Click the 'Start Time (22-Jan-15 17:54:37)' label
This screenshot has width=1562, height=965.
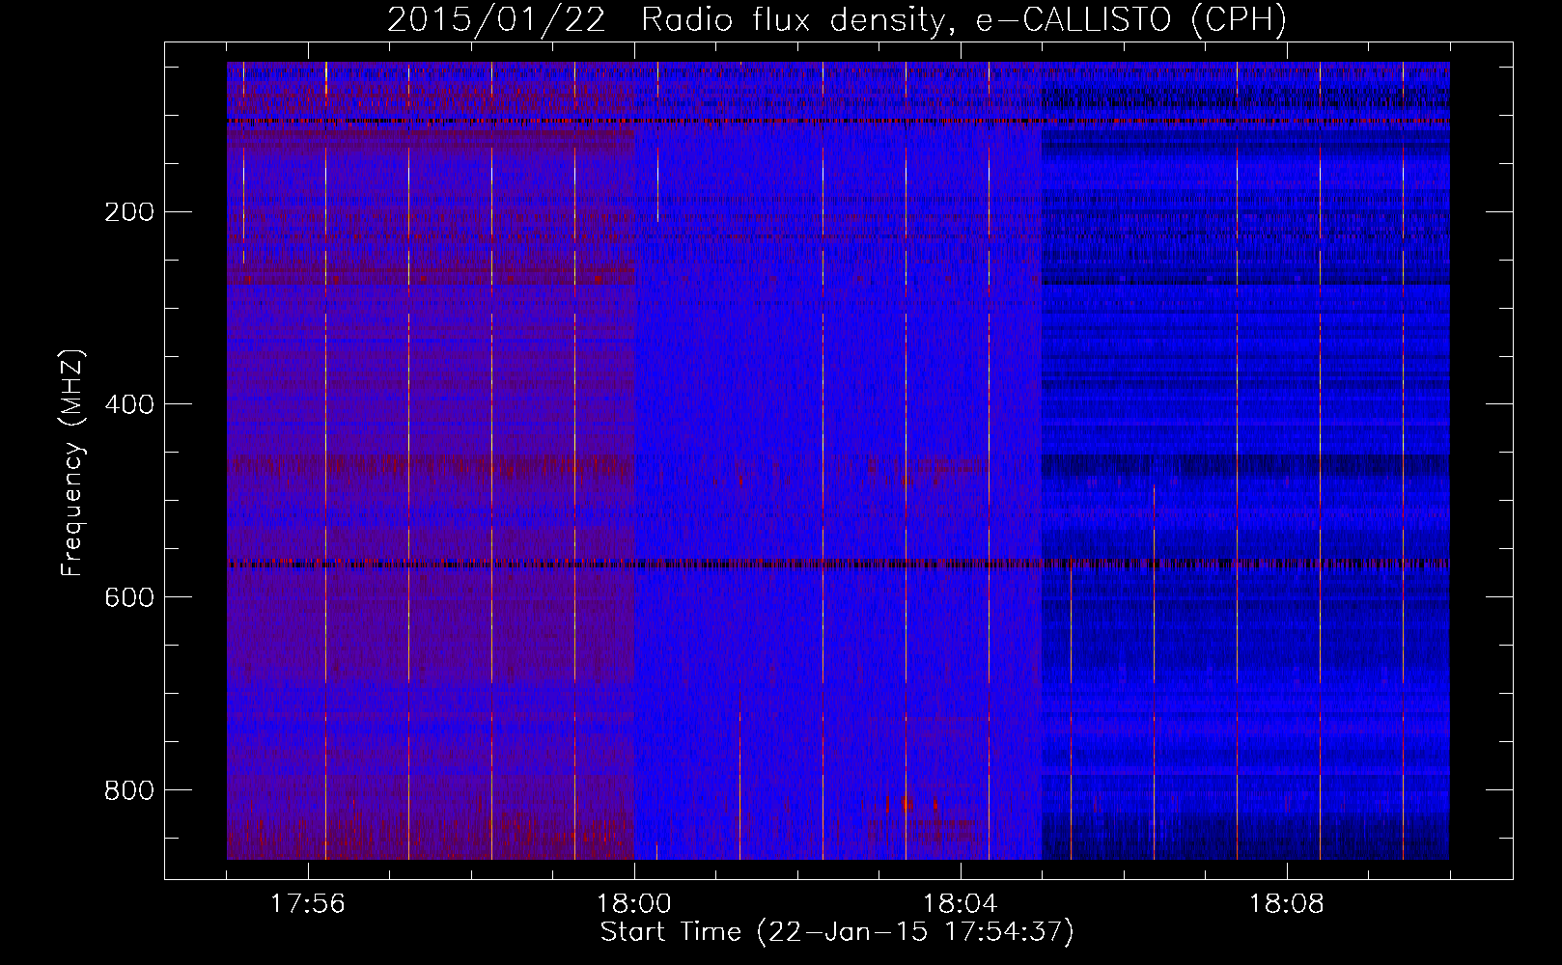coord(837,932)
